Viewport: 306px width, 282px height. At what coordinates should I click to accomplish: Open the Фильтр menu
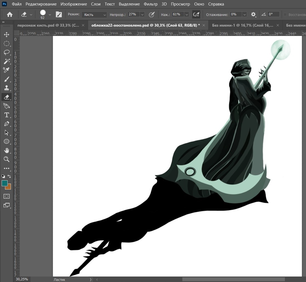[x=151, y=4]
